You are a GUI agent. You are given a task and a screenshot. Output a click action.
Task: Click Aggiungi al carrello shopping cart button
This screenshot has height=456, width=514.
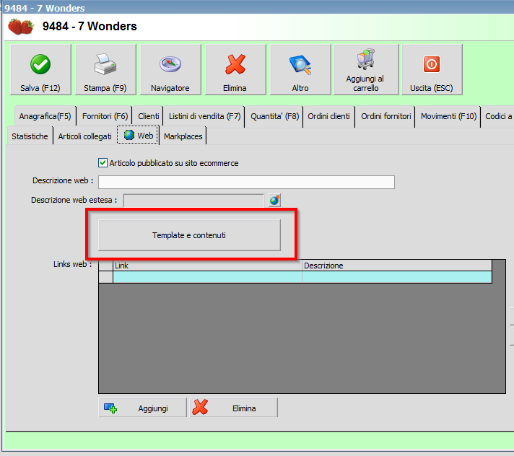point(366,70)
